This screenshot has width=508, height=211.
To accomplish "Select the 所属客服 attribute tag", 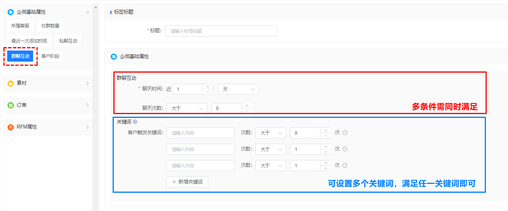I will [x=20, y=26].
